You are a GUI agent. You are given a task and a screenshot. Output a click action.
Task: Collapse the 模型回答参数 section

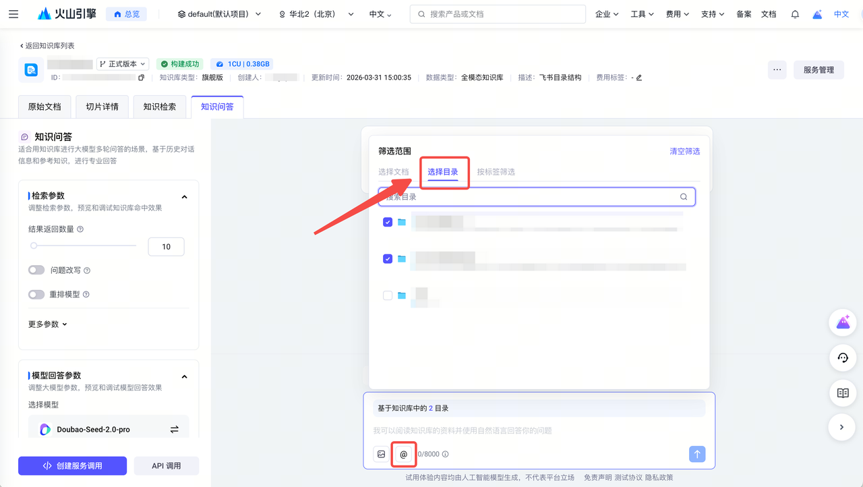(x=184, y=376)
